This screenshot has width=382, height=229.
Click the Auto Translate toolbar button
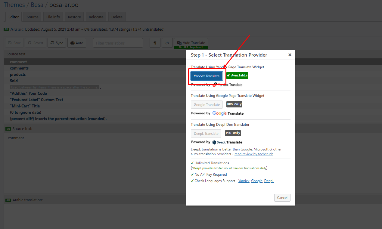[191, 43]
